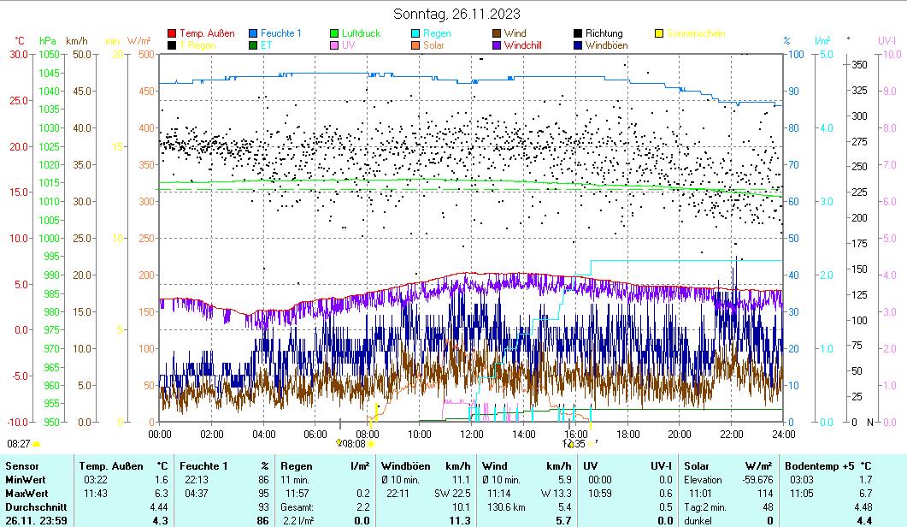Select the MaxWert row label
This screenshot has width=907, height=527.
[x=27, y=494]
